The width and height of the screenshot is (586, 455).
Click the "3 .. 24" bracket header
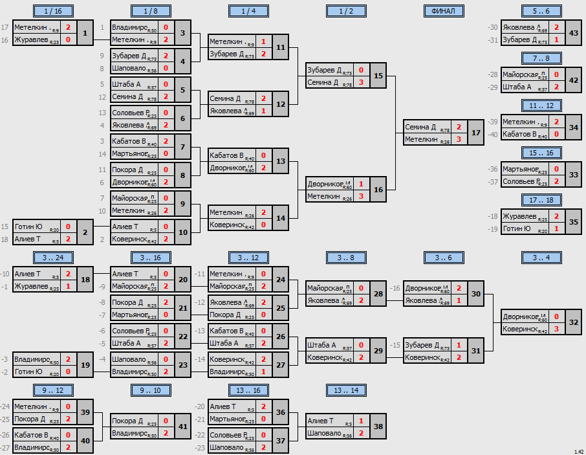tap(53, 258)
